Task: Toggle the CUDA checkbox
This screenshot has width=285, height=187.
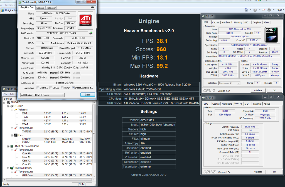Action: pos(51,88)
